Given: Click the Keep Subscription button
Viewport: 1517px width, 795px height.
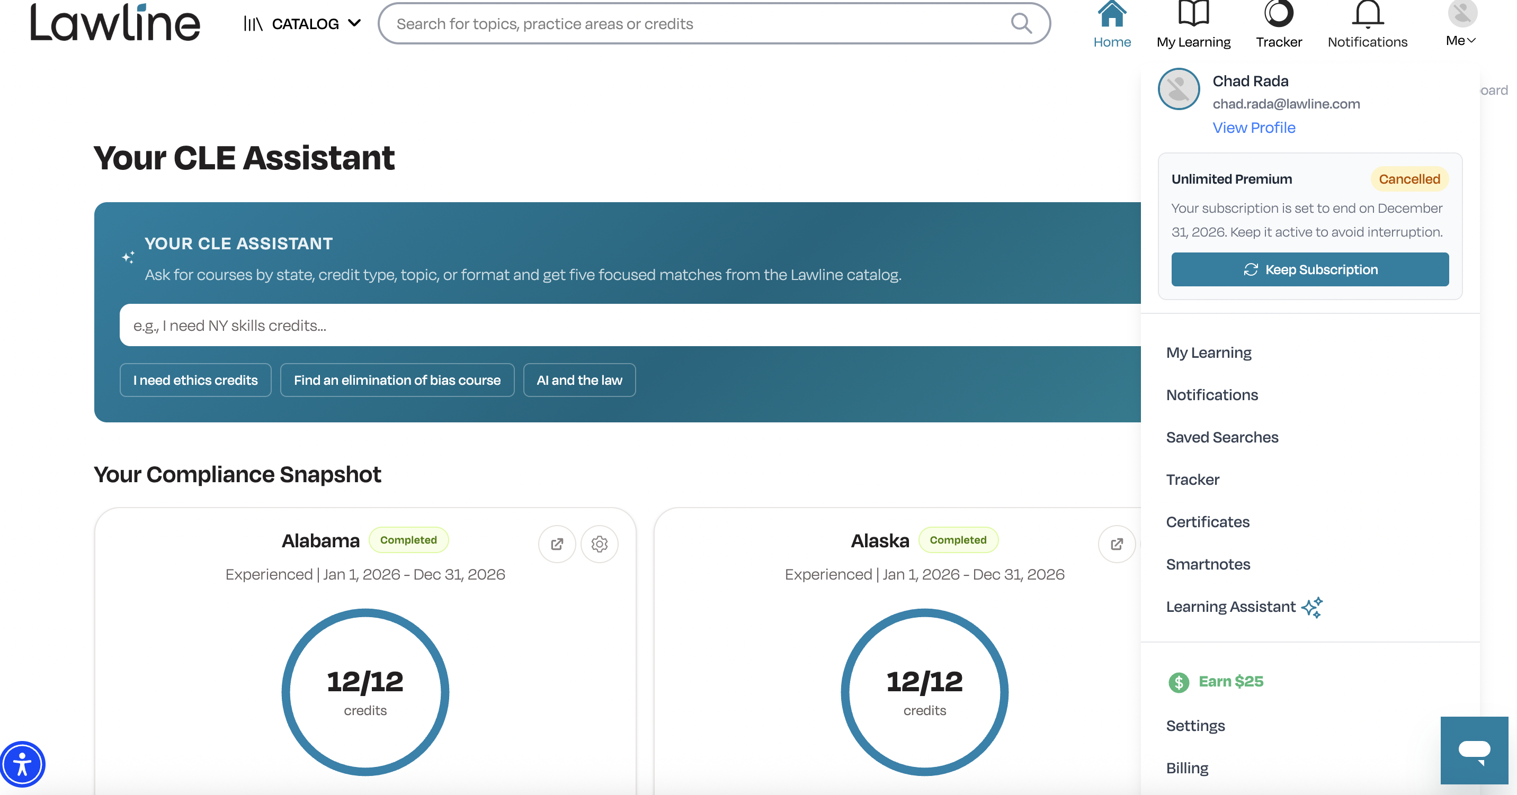Looking at the screenshot, I should tap(1310, 269).
